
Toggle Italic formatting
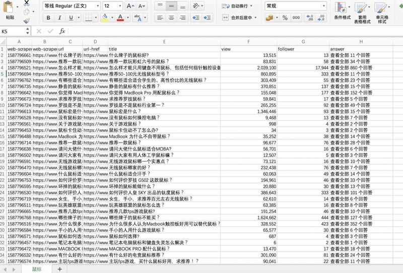[x=59, y=18]
